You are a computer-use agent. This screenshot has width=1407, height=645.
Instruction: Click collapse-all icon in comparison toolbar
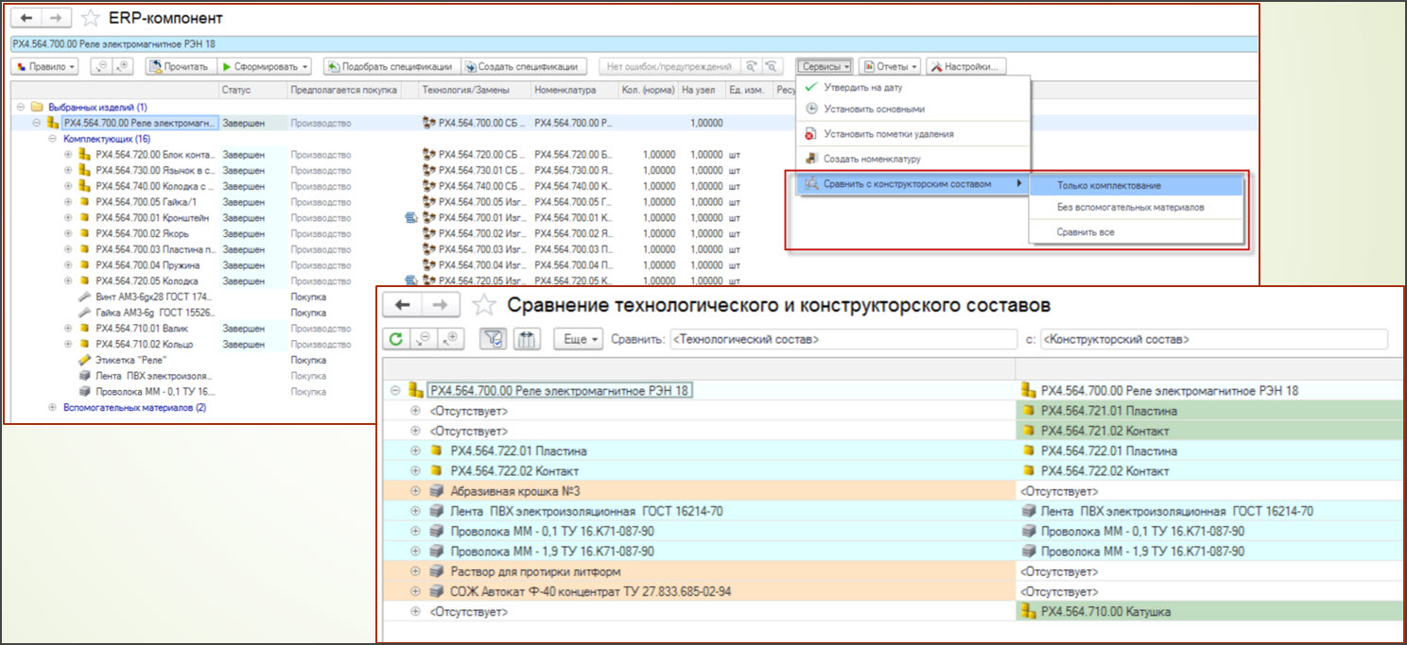(425, 339)
